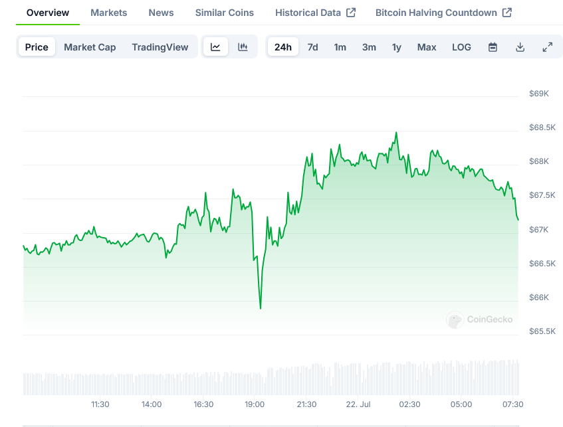Image resolution: width=563 pixels, height=427 pixels.
Task: Open the Overview tab
Action: [48, 13]
